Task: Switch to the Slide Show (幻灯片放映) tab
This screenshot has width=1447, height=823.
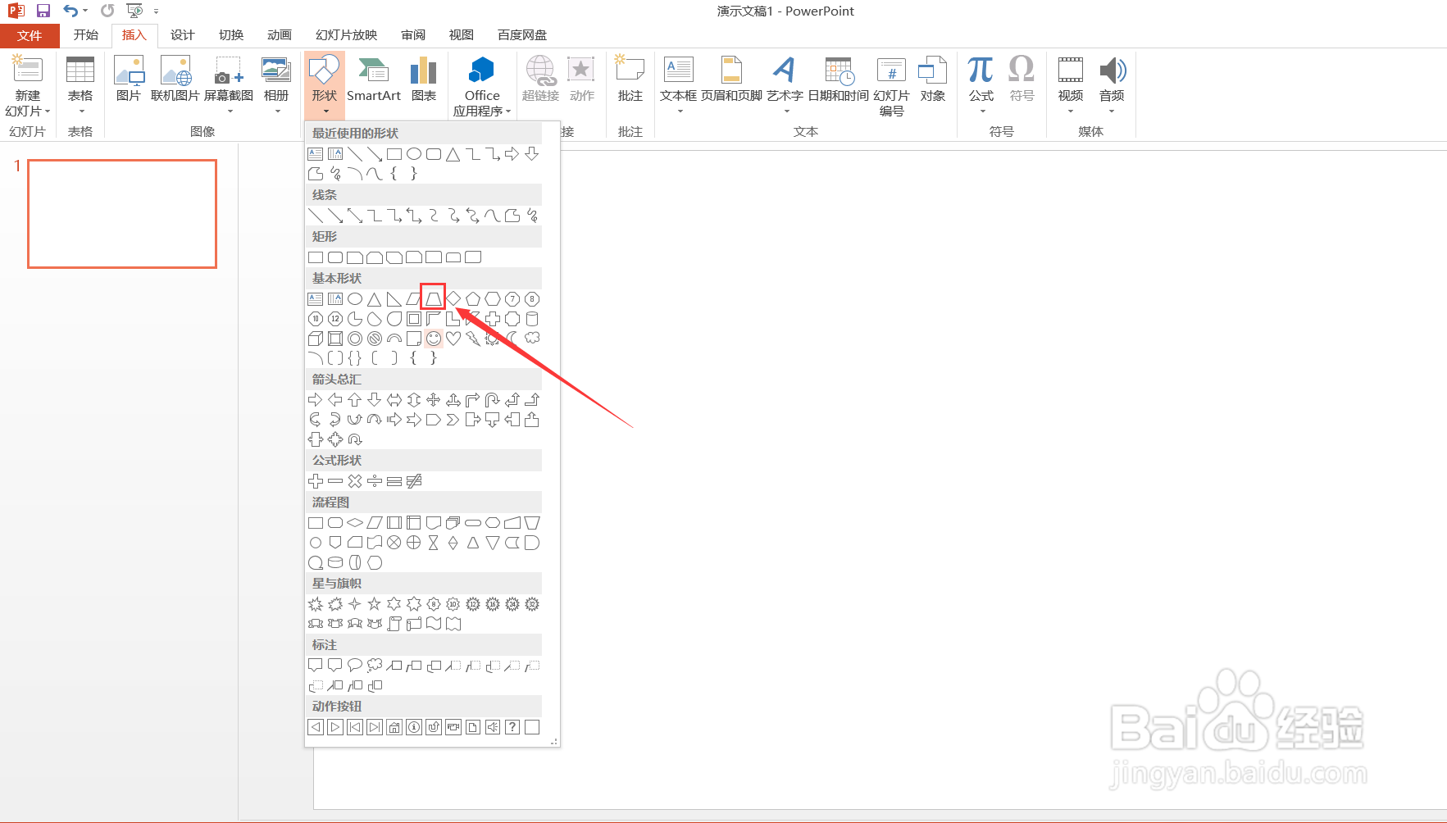Action: (x=346, y=35)
